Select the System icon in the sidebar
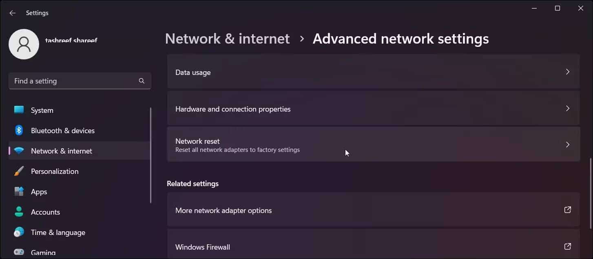Viewport: 593px width, 259px height. click(19, 110)
